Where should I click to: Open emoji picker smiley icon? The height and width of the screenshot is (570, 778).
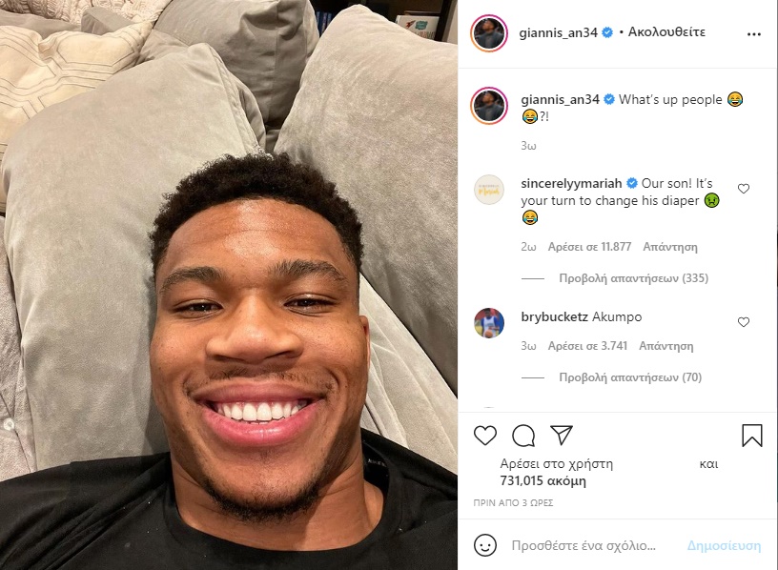[x=484, y=545]
